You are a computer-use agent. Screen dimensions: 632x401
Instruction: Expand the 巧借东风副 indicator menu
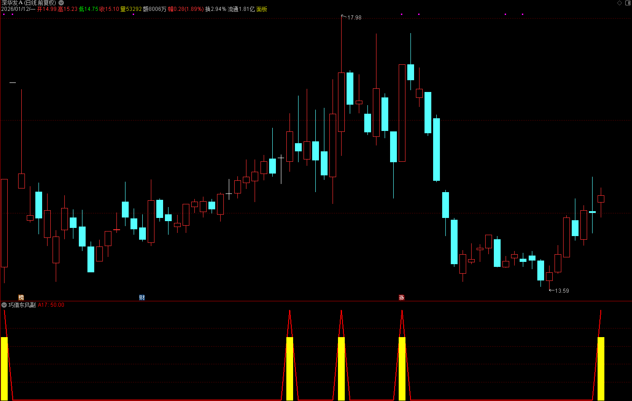(x=4, y=305)
